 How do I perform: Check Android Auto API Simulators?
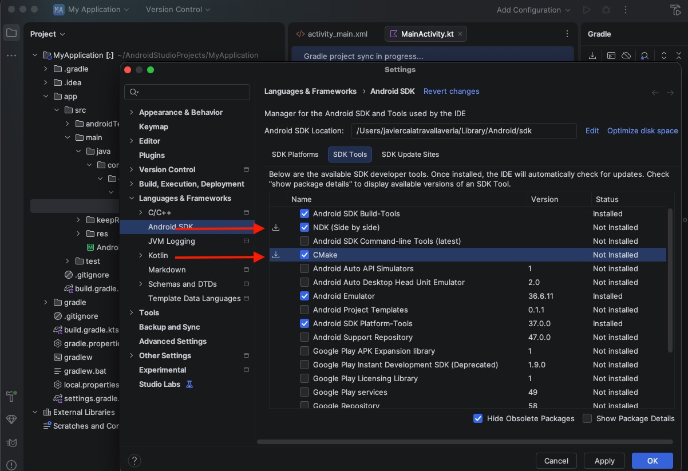tap(305, 268)
